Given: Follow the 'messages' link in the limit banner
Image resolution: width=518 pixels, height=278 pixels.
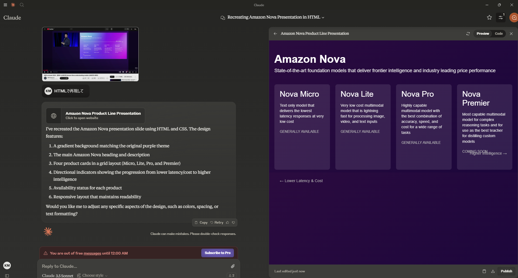Looking at the screenshot, I should pos(92,253).
